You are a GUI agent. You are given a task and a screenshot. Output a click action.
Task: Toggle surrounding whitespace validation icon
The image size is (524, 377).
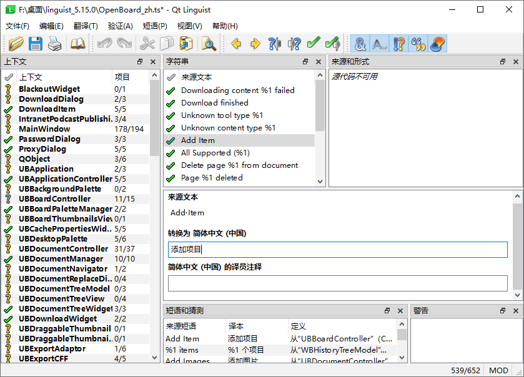[379, 44]
